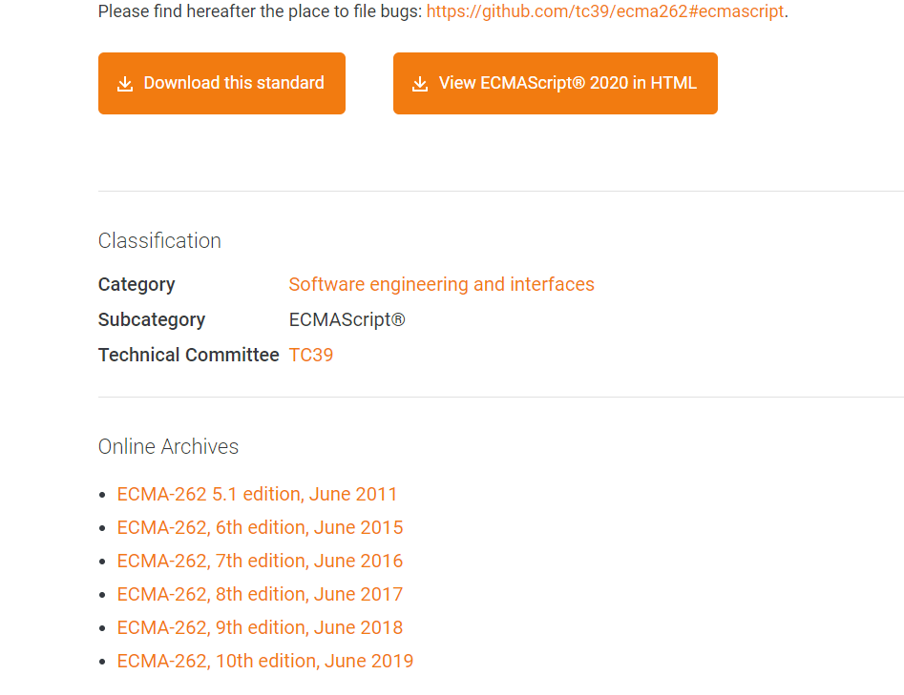Viewport: 904px width, 695px height.
Task: Open the TC39 technical committee link
Action: coord(311,355)
